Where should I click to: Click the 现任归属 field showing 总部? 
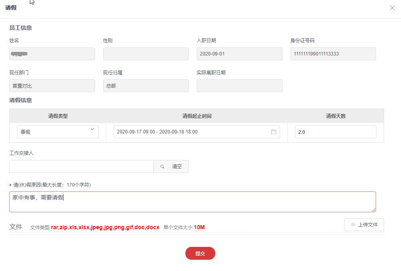tap(146, 86)
